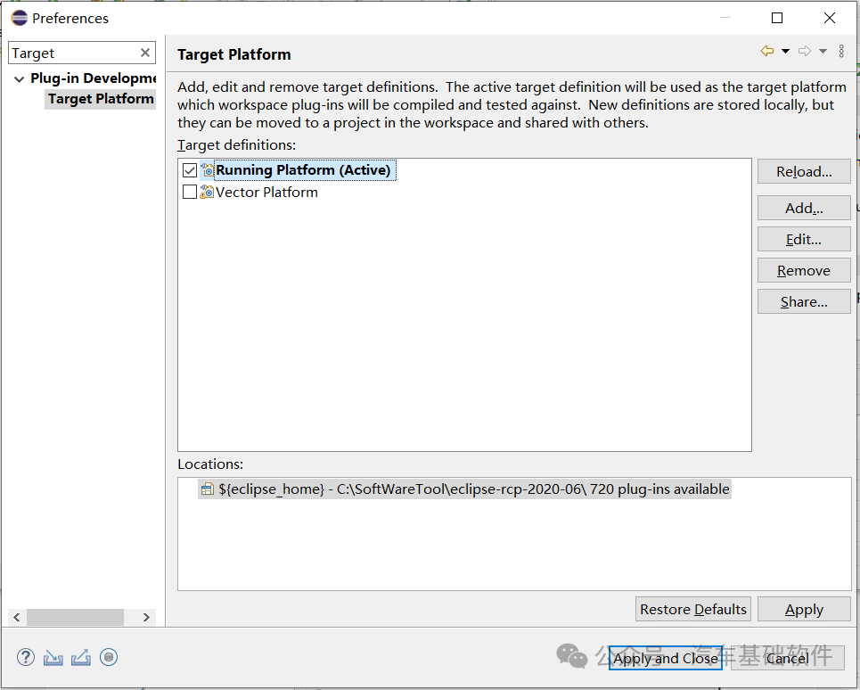This screenshot has width=860, height=690.
Task: Clear the filter text with X icon
Action: (x=144, y=53)
